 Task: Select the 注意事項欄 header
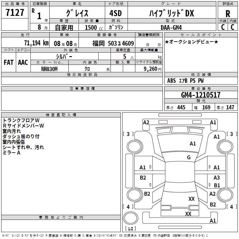(82, 88)
